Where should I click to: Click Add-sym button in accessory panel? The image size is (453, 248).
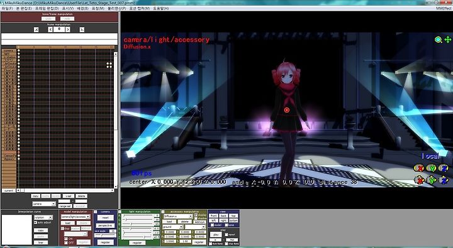pyautogui.click(x=199, y=222)
